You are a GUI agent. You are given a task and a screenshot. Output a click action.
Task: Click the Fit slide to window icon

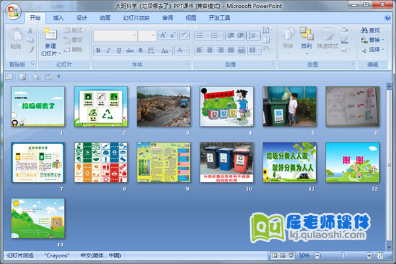380,255
